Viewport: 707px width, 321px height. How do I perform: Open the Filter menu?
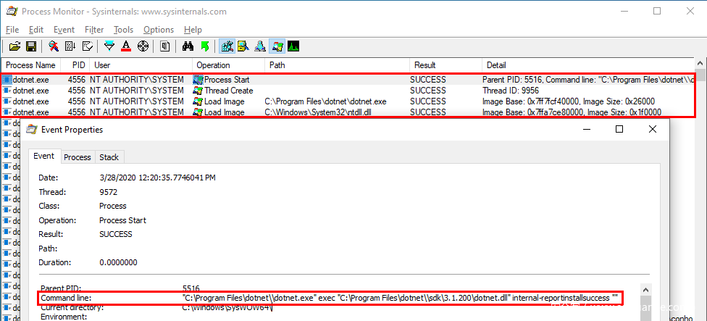pyautogui.click(x=93, y=30)
